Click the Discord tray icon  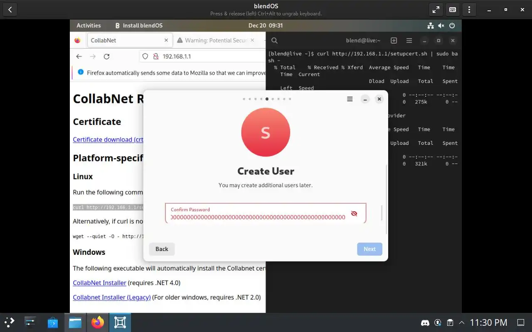point(425,322)
